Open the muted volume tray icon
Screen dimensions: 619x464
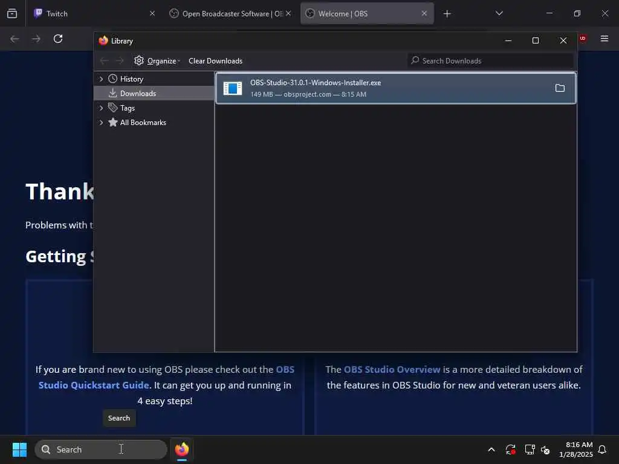coord(545,449)
